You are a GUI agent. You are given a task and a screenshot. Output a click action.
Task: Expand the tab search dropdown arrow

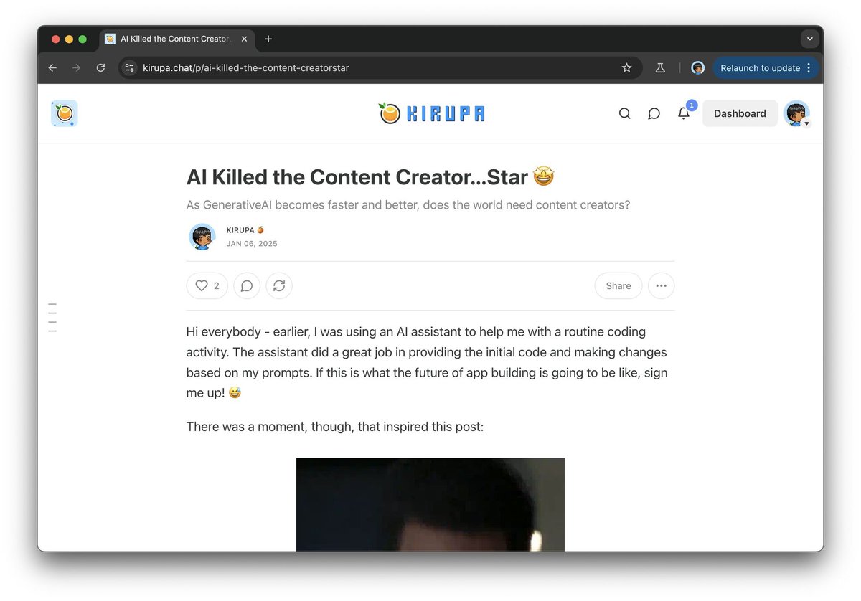pos(809,39)
